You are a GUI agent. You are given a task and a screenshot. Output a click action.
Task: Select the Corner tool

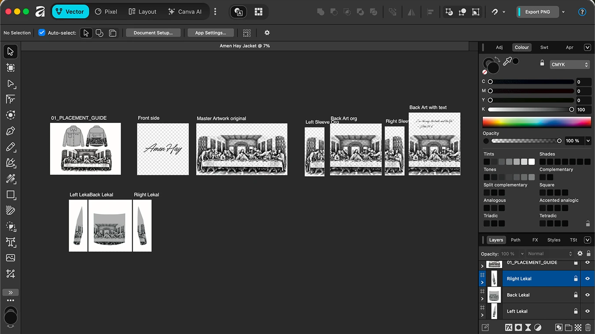[11, 100]
